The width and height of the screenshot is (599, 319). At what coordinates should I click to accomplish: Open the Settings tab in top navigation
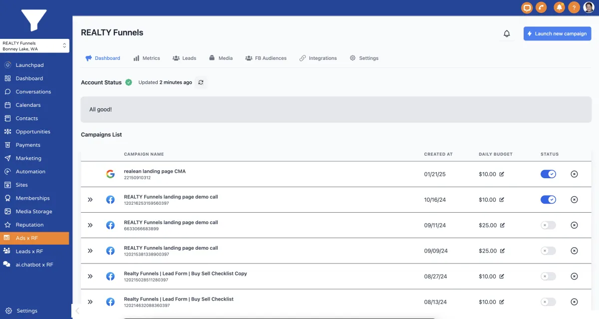pyautogui.click(x=364, y=58)
